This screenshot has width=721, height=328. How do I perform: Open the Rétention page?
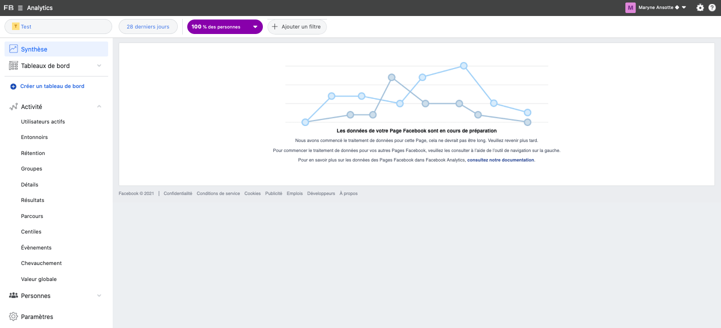[x=33, y=153]
